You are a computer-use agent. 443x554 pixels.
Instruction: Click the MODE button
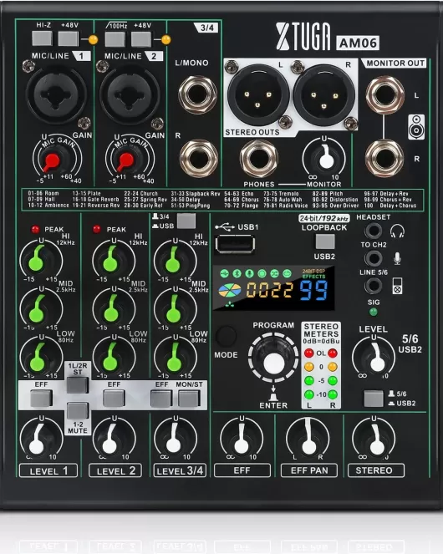[226, 336]
